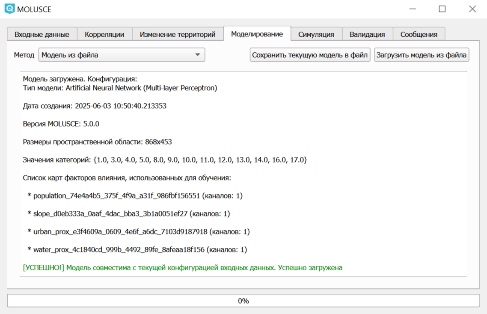This screenshot has width=487, height=314.
Task: Switch to the Валидация tab
Action: click(x=367, y=34)
